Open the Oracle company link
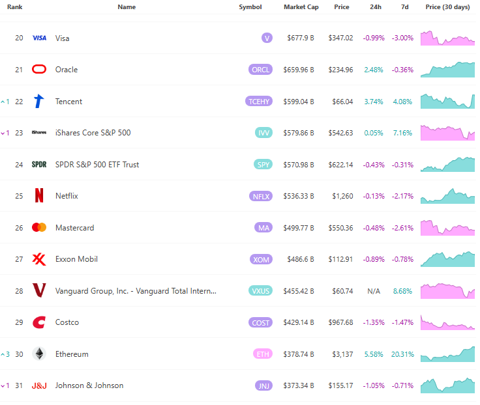This screenshot has height=405, width=480. (67, 70)
